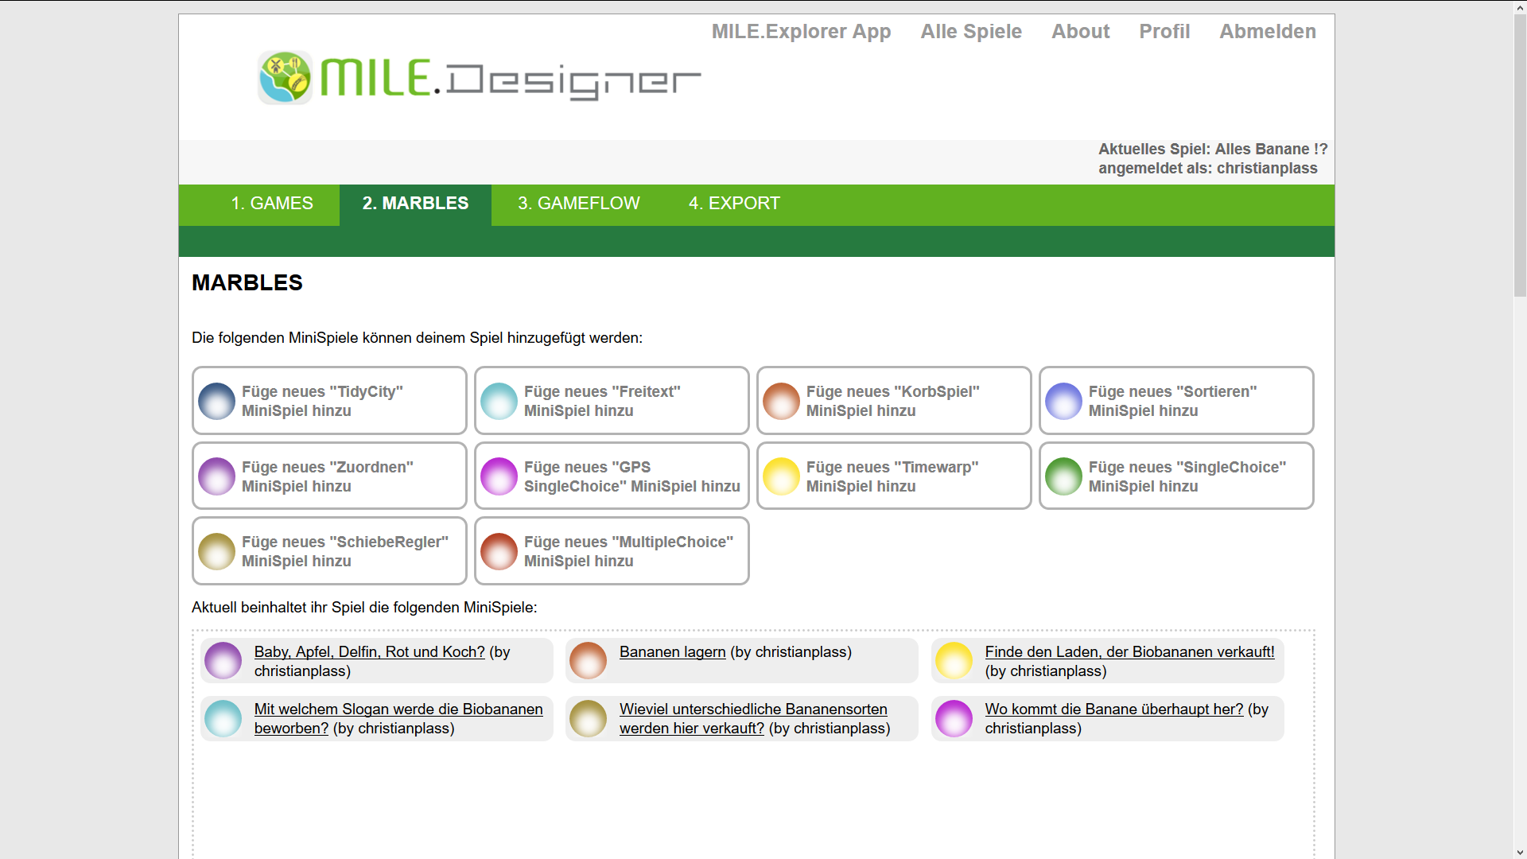1527x859 pixels.
Task: Open the 3. GAMEFLOW tab
Action: tap(578, 204)
